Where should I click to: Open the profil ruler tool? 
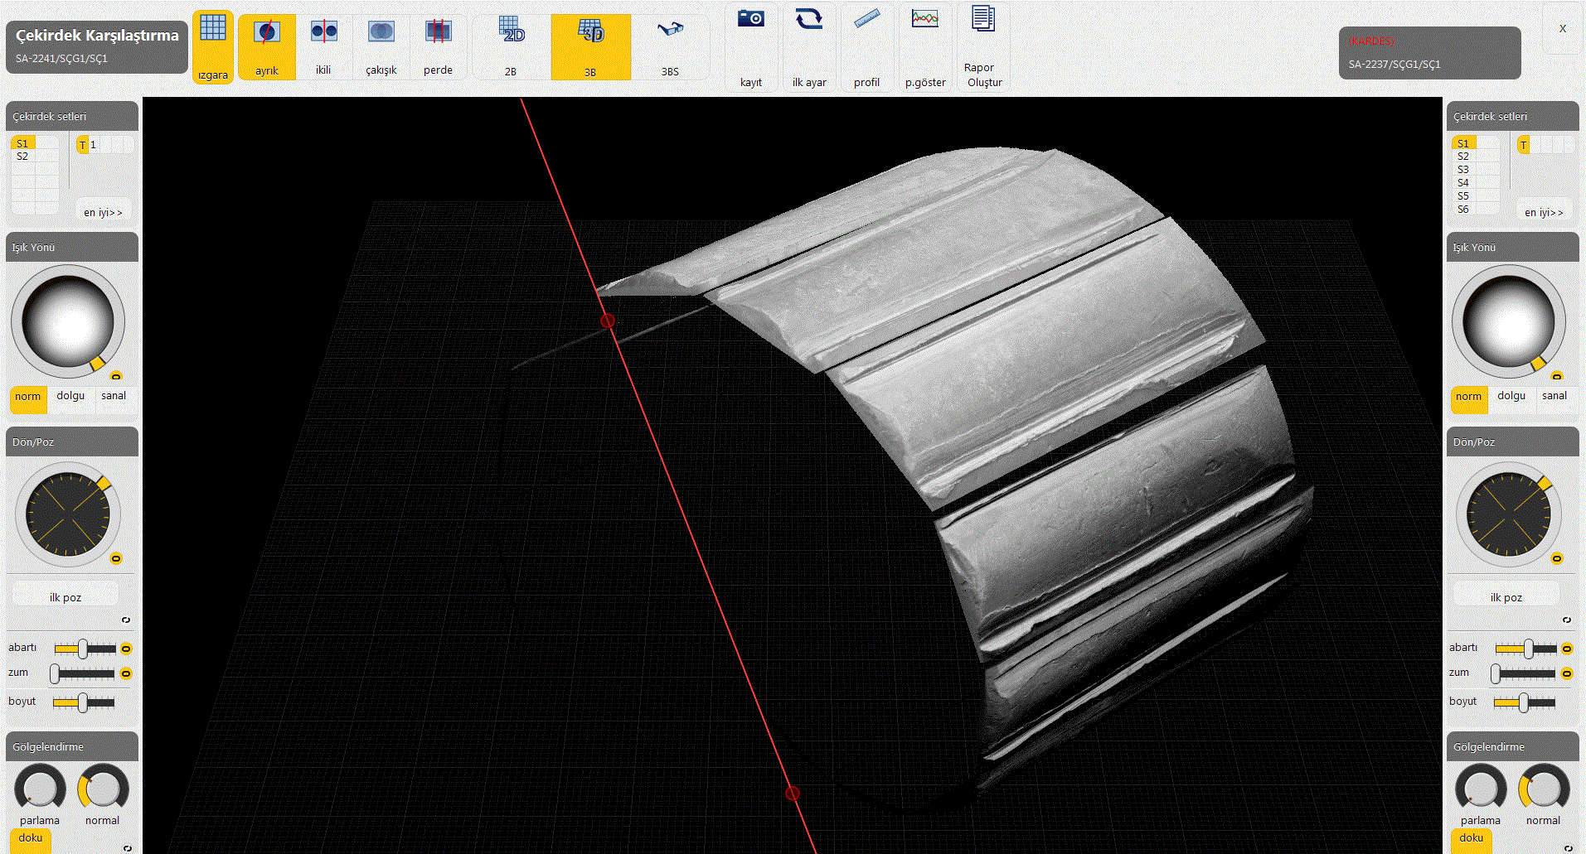tap(866, 19)
